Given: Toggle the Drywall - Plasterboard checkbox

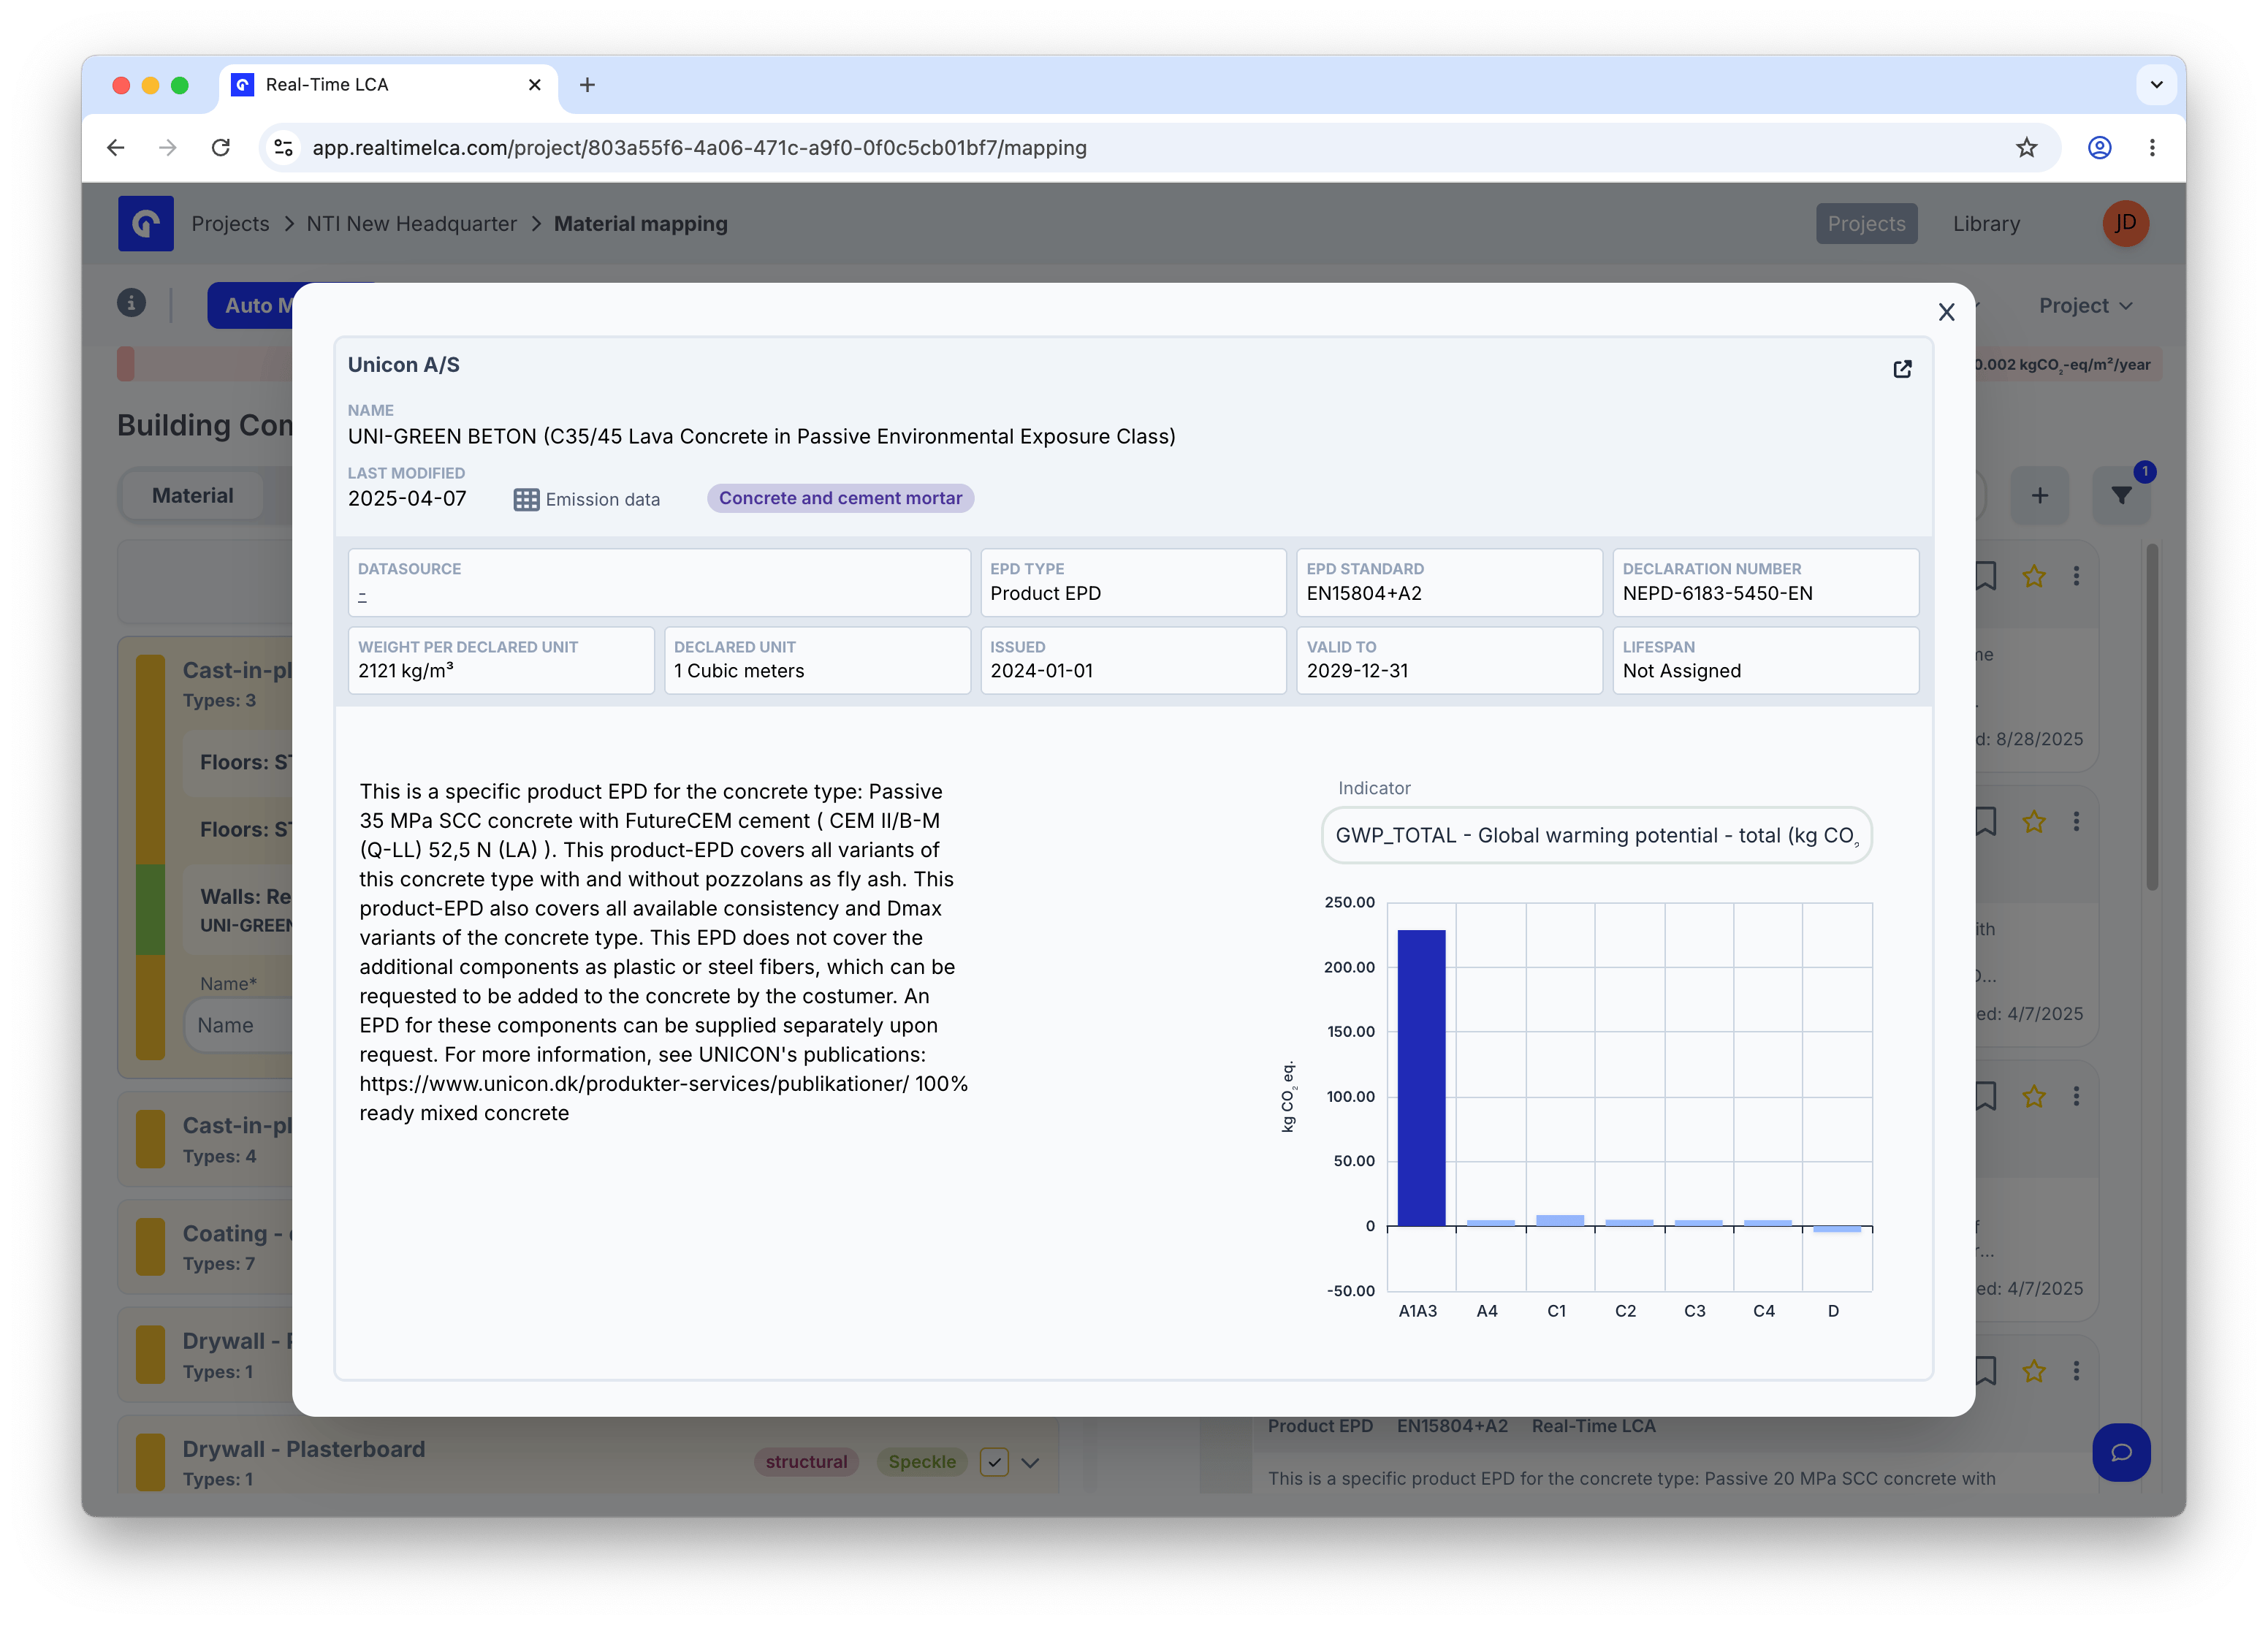Looking at the screenshot, I should tap(993, 1462).
